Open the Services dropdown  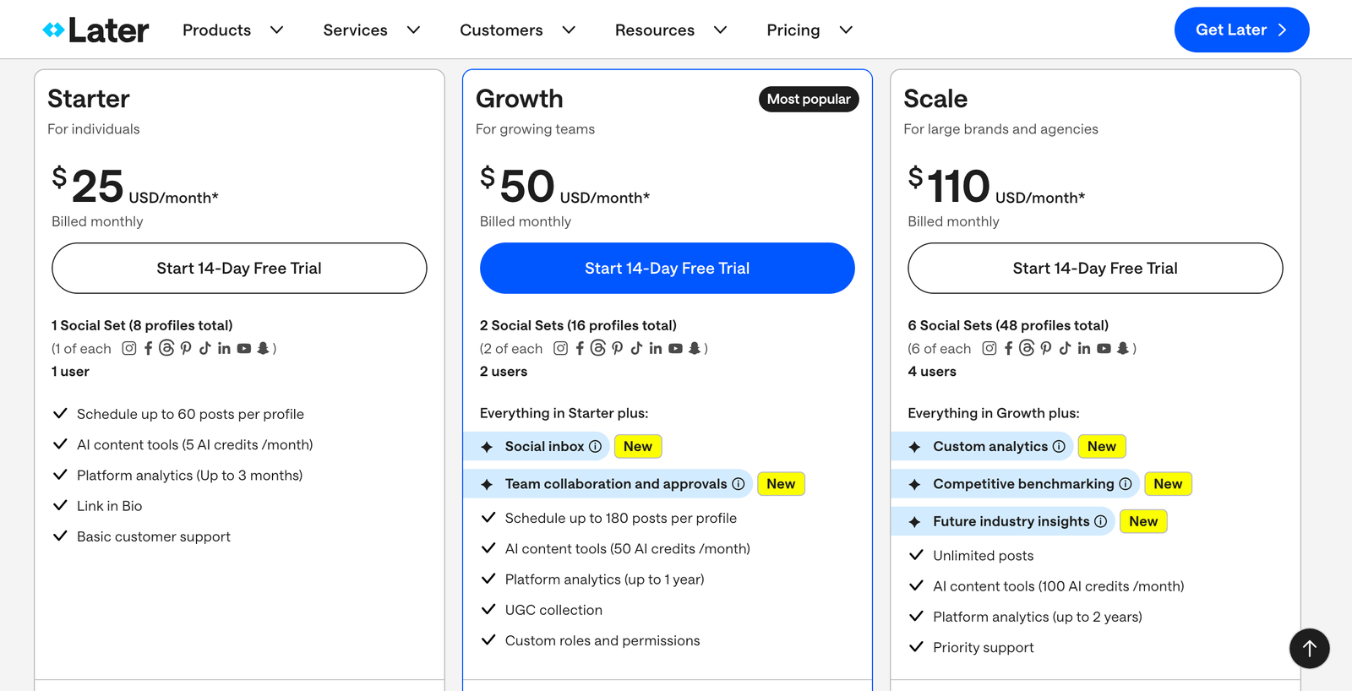pos(370,30)
